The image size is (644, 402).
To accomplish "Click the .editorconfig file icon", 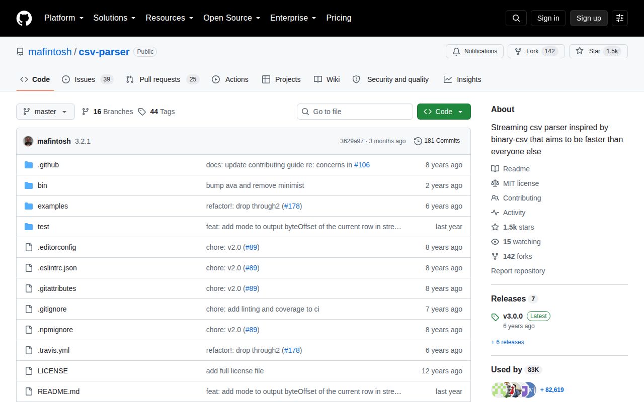I will [x=29, y=247].
